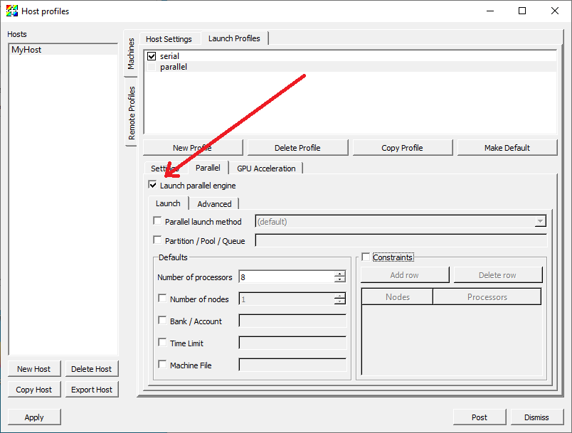572x433 pixels.
Task: Enable Partition / Pool / Queue checkbox
Action: pyautogui.click(x=158, y=240)
